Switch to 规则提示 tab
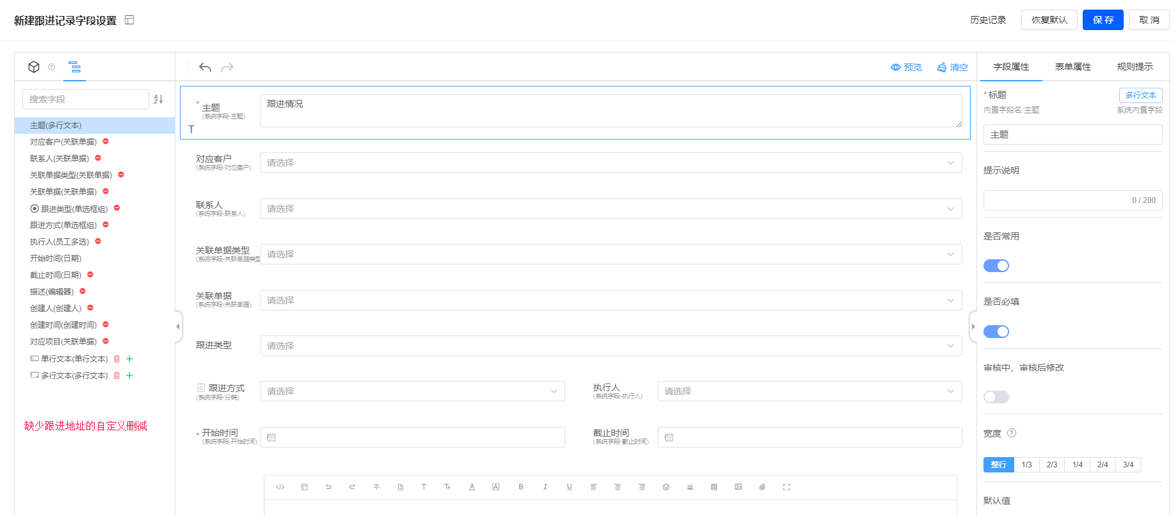The height and width of the screenshot is (516, 1173). 1135,67
